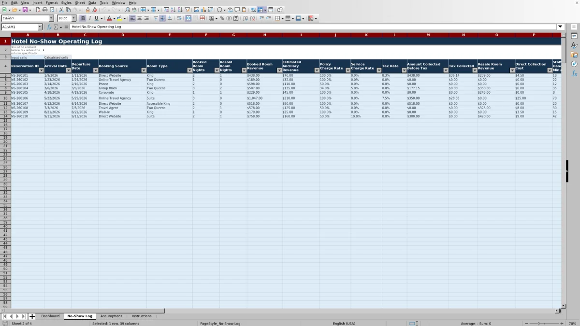
Task: Open the sidebar Functions fx icon
Action: (574, 73)
